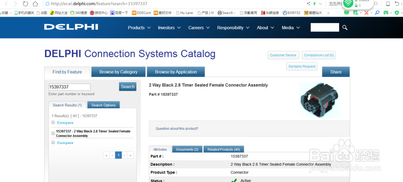
Task: Tick the upper Compare checkbox
Action: coord(53,122)
